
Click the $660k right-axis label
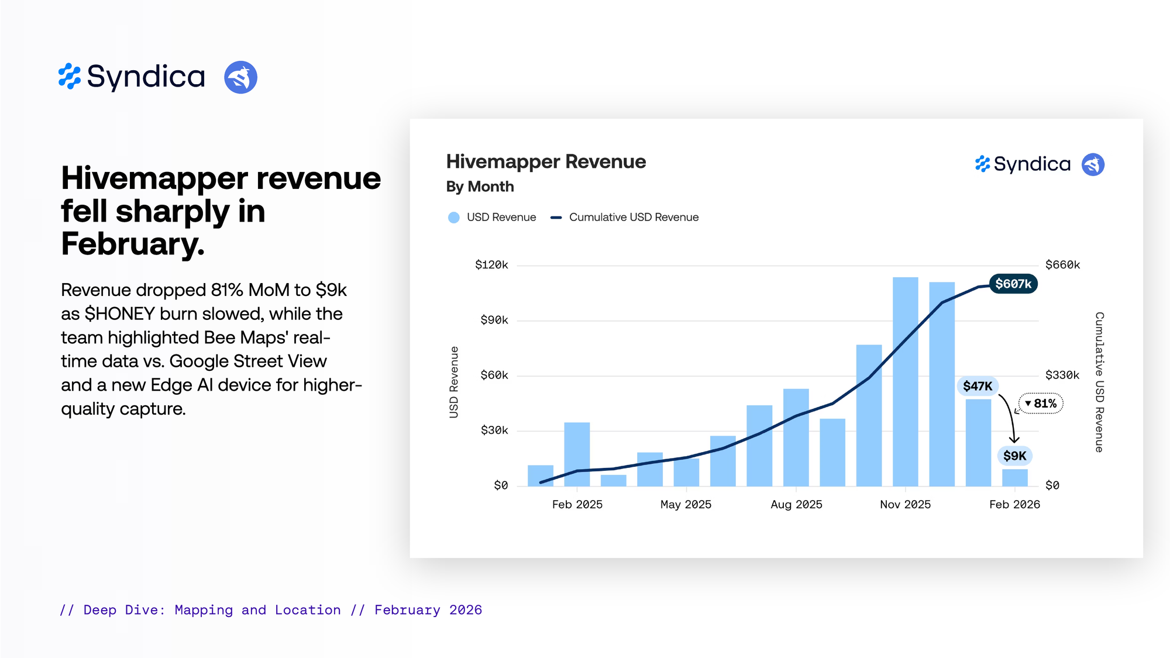[1062, 265]
